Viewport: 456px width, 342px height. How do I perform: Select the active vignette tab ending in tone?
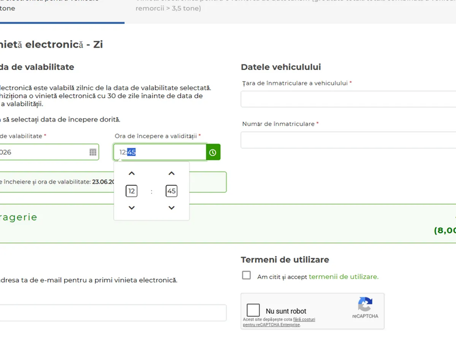62,11
